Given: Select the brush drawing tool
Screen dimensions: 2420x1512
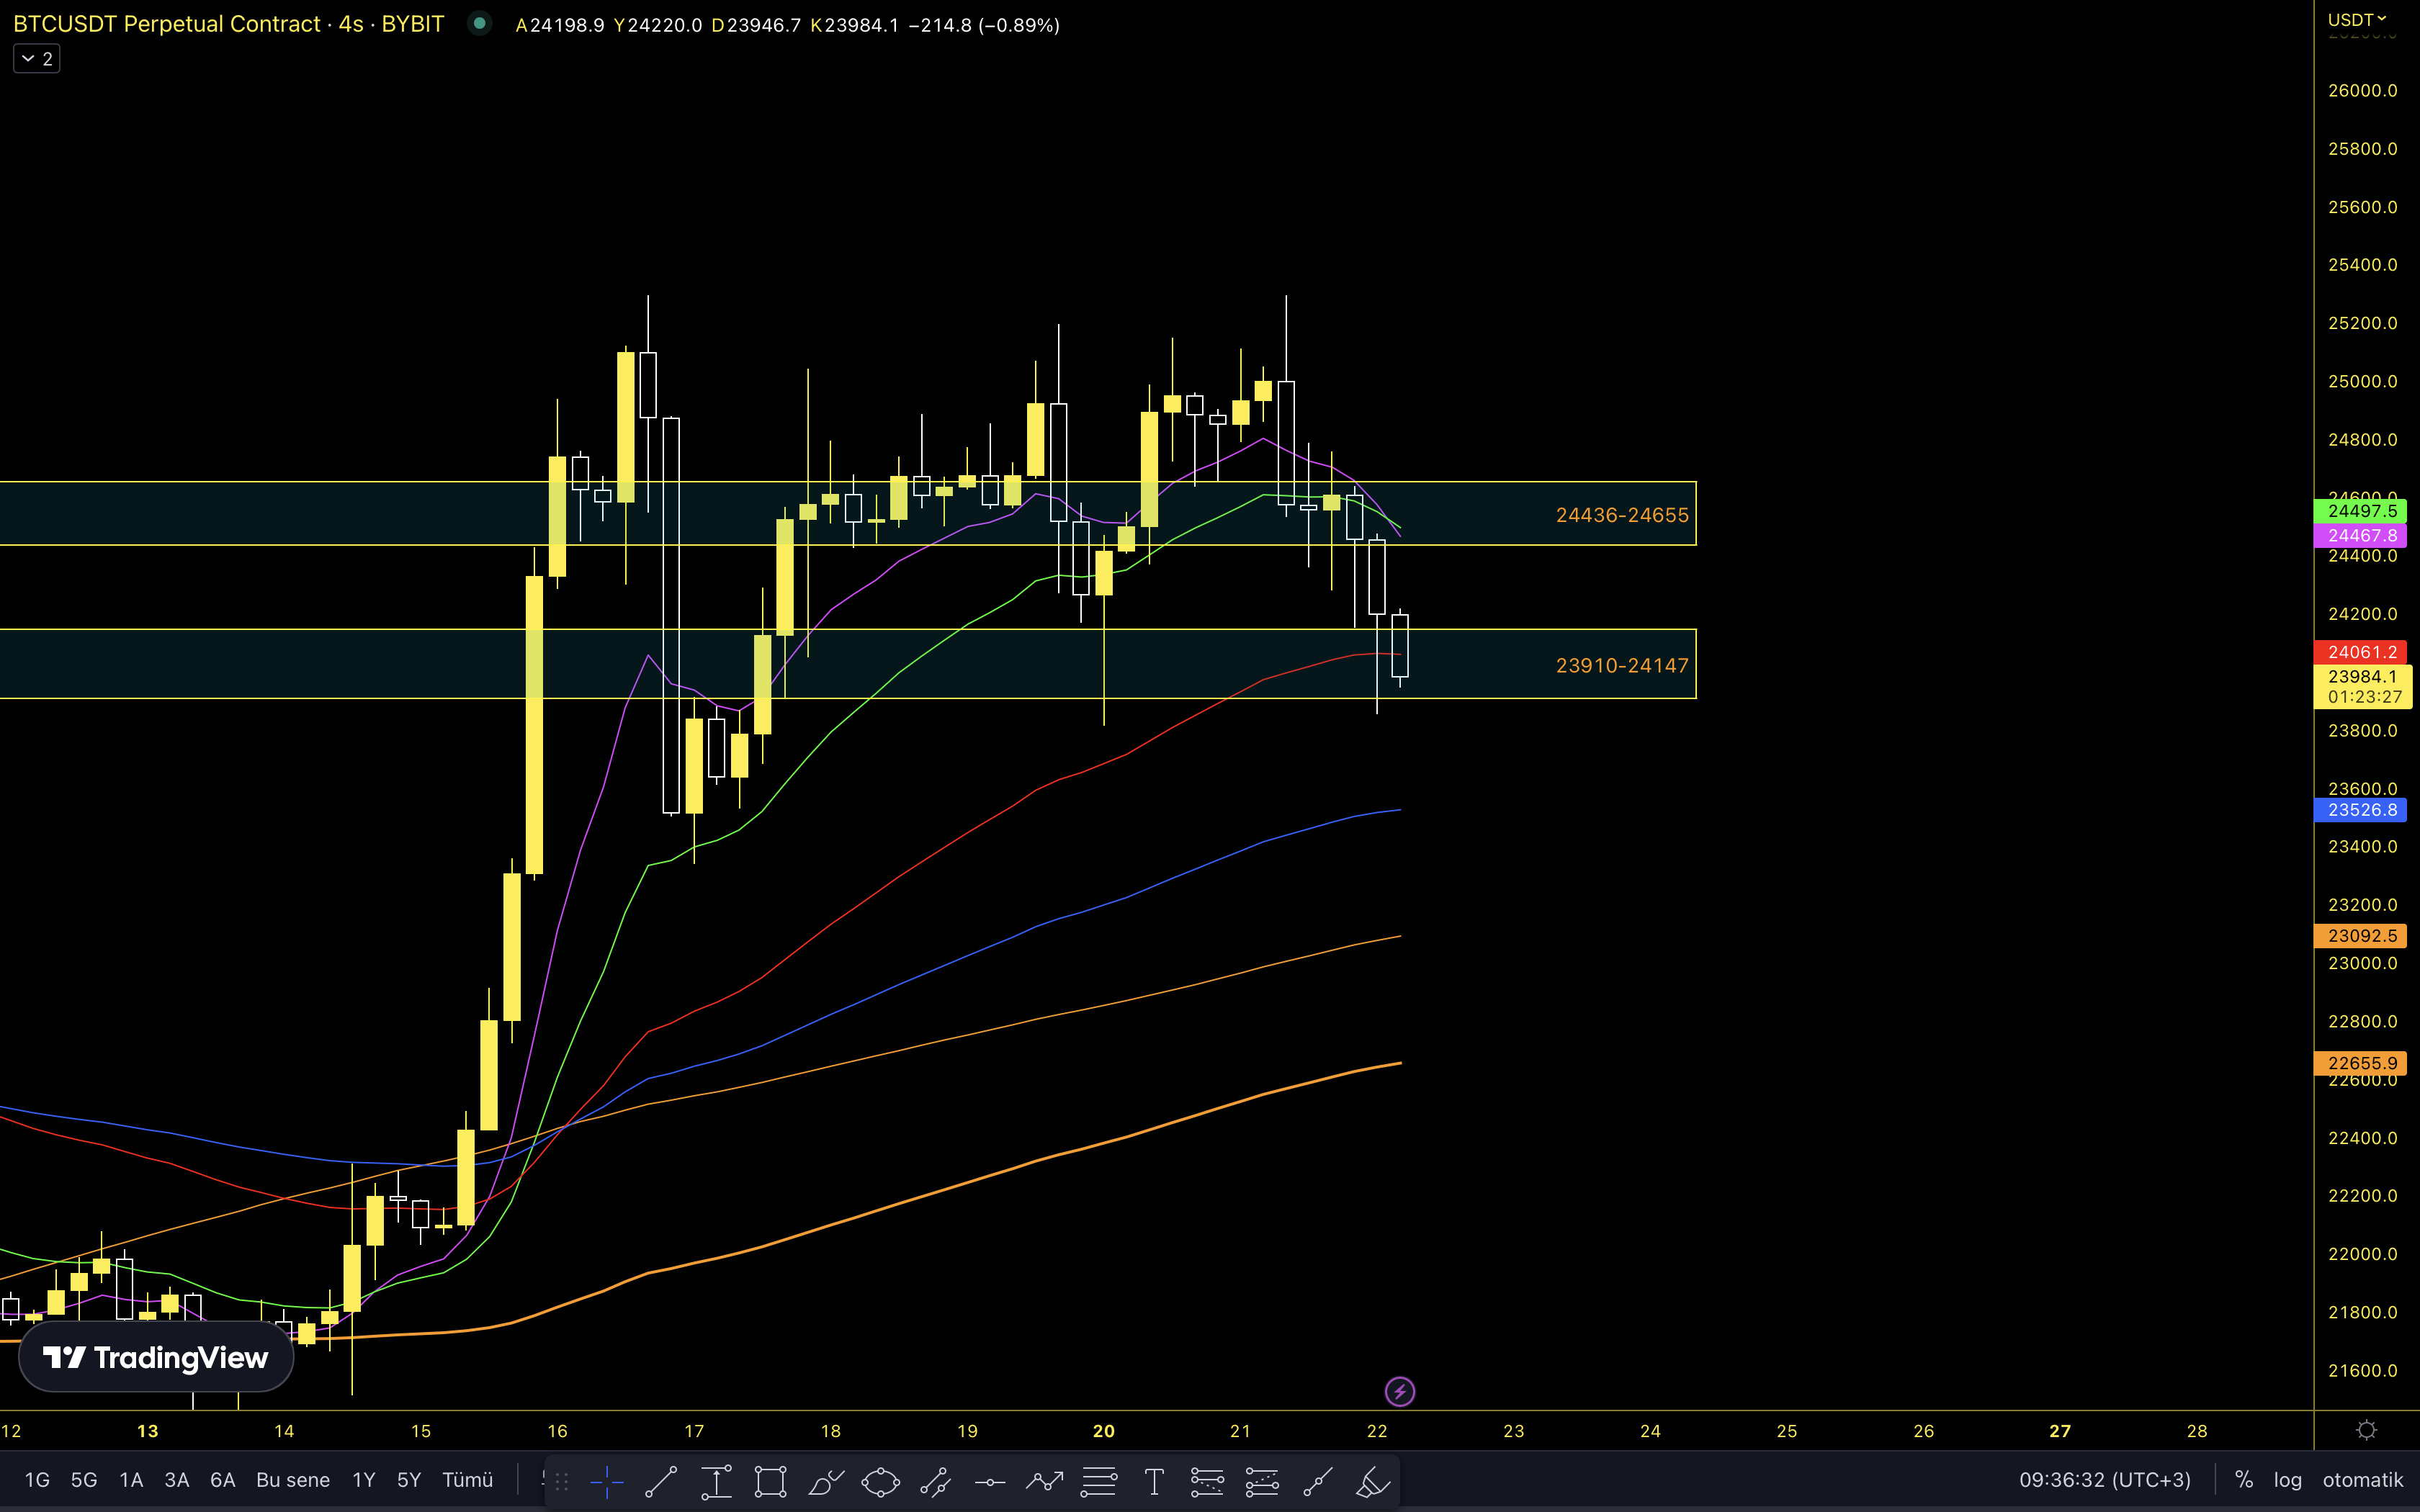Looking at the screenshot, I should coord(825,1481).
